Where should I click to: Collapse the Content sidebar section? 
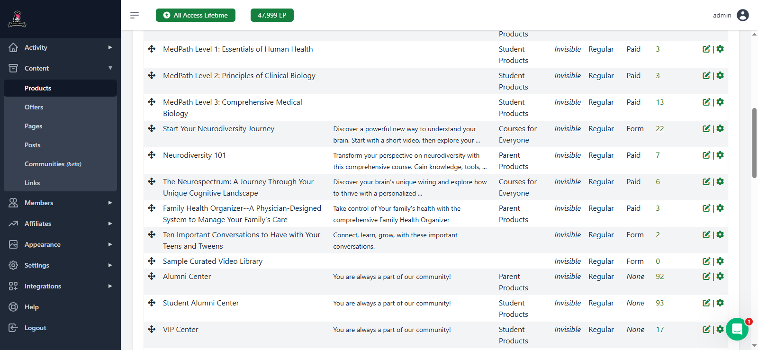coord(60,68)
